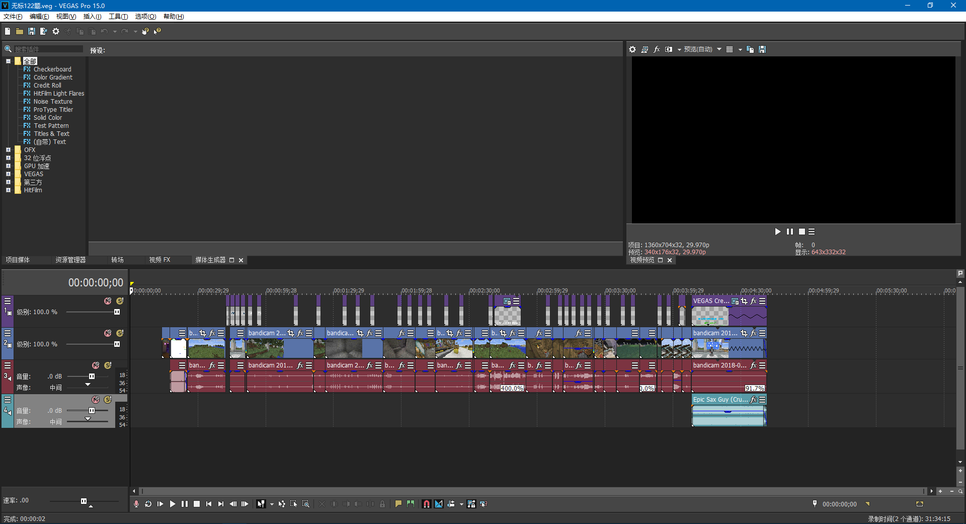
Task: Select the Titles & Text generator
Action: click(x=52, y=134)
